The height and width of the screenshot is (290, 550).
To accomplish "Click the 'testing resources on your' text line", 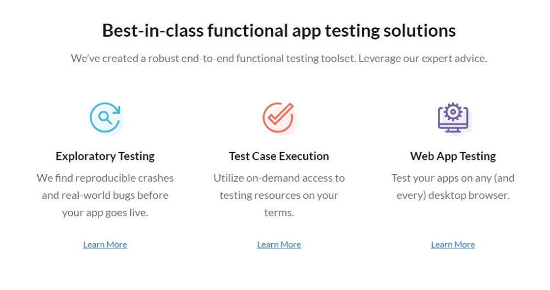I will (x=279, y=195).
